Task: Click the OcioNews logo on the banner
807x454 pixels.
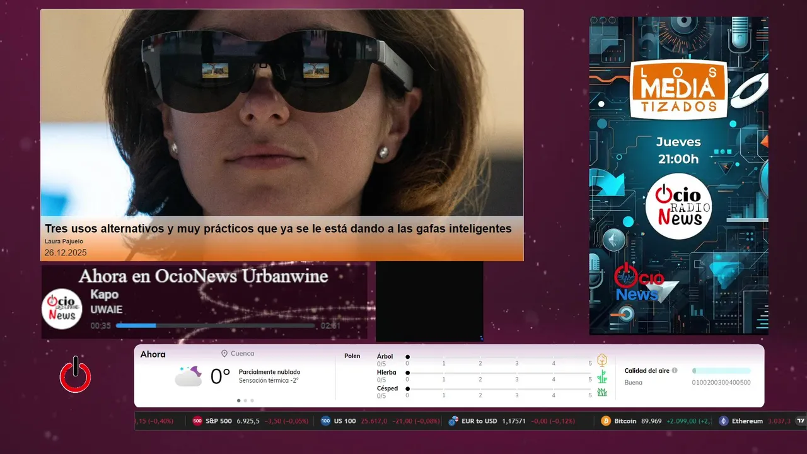Action: [x=639, y=282]
